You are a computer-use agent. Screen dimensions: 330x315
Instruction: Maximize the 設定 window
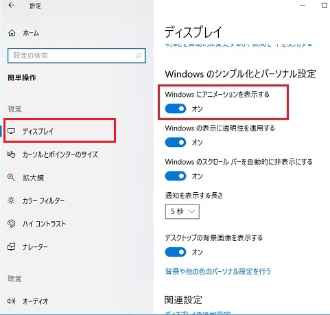click(325, 5)
